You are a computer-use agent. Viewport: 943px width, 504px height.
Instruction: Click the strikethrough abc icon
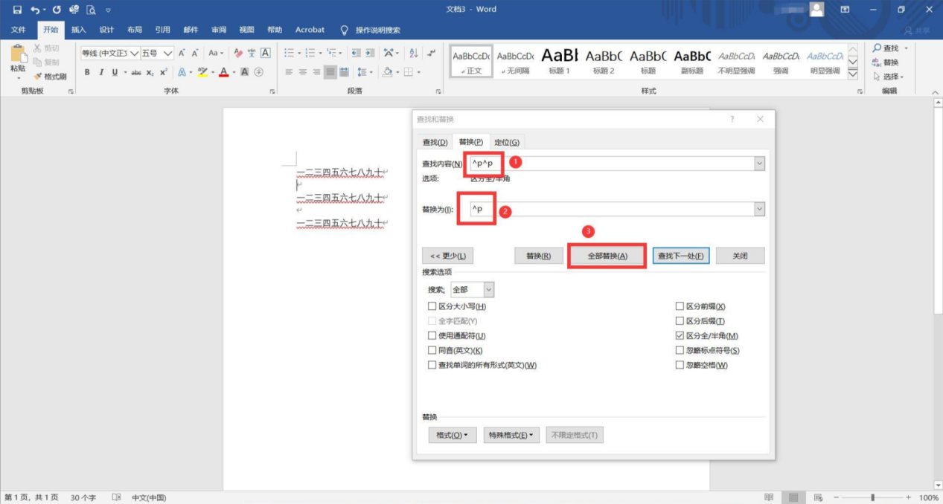click(x=136, y=72)
